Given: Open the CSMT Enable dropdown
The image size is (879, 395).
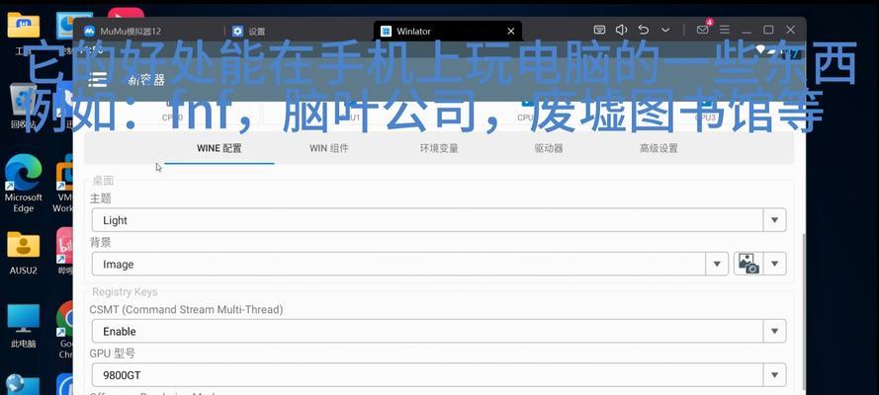Looking at the screenshot, I should (x=439, y=331).
